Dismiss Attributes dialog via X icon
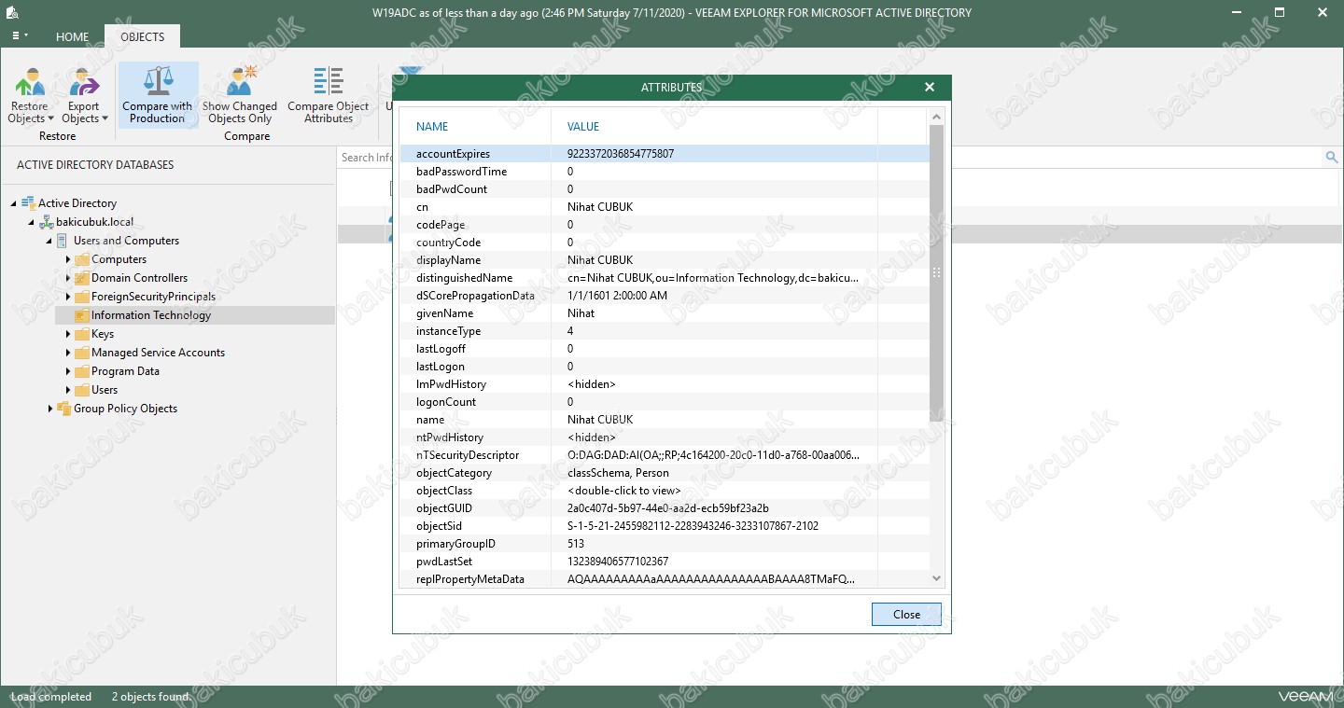Image resolution: width=1344 pixels, height=708 pixels. 930,87
